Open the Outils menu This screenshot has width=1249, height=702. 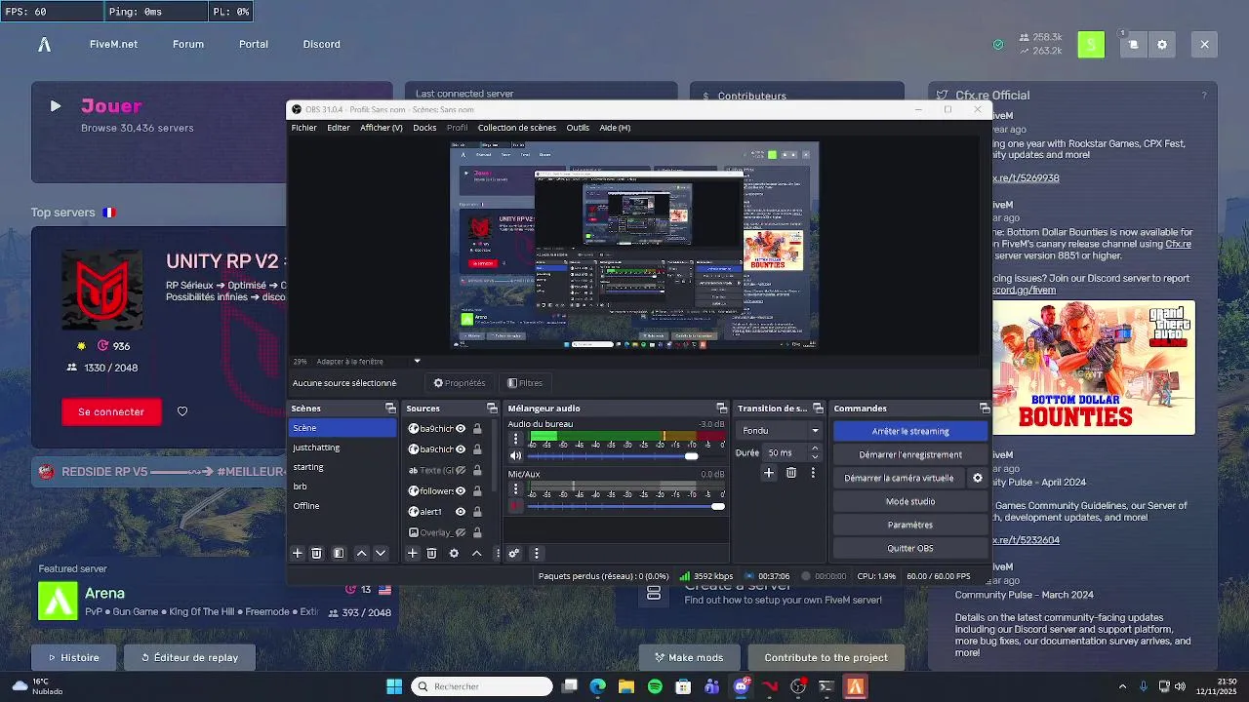point(578,128)
